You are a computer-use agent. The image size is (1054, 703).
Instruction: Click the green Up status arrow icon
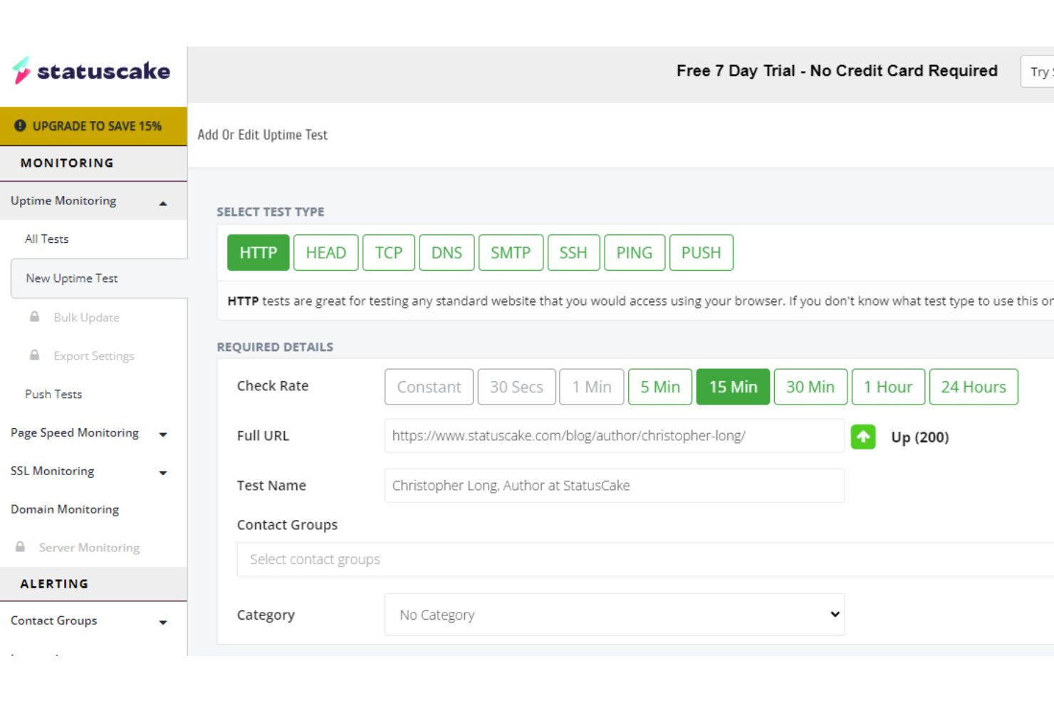tap(863, 437)
